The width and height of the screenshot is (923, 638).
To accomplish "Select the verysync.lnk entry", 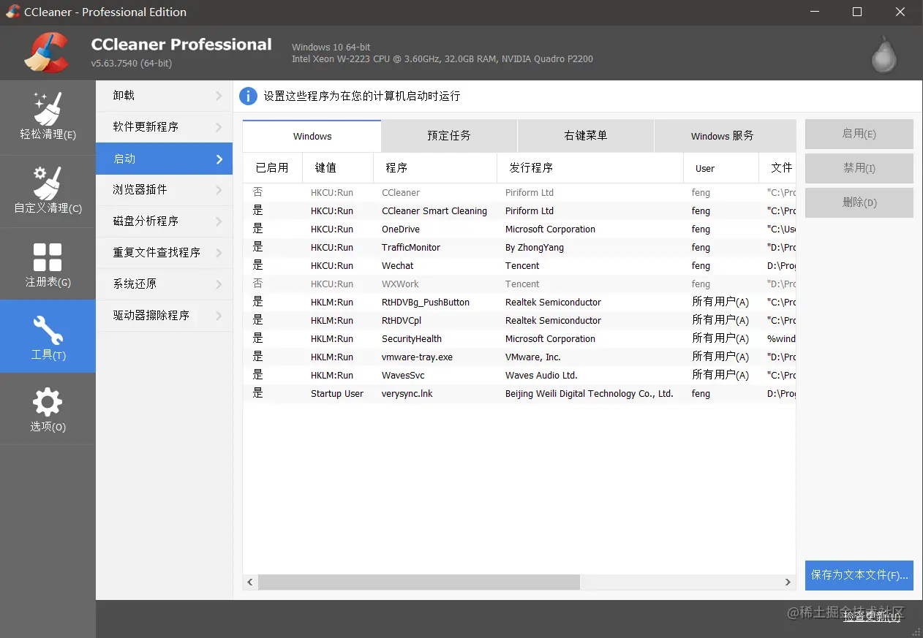I will [x=519, y=394].
